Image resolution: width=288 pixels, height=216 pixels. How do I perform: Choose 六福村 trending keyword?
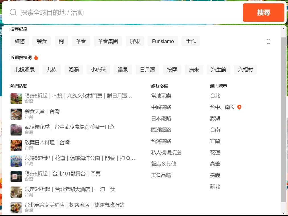(246, 70)
